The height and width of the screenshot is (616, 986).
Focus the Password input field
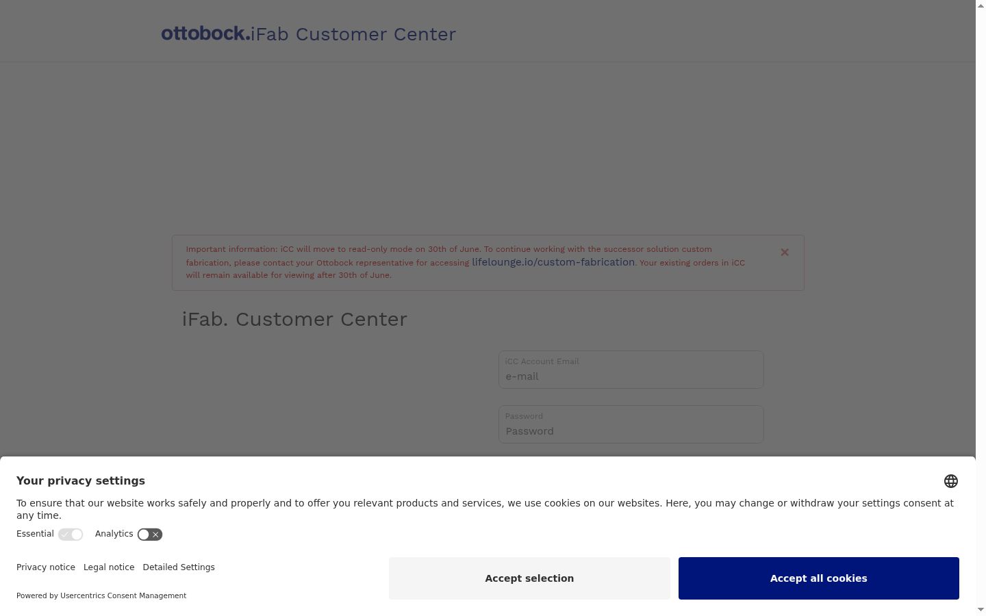pos(631,424)
